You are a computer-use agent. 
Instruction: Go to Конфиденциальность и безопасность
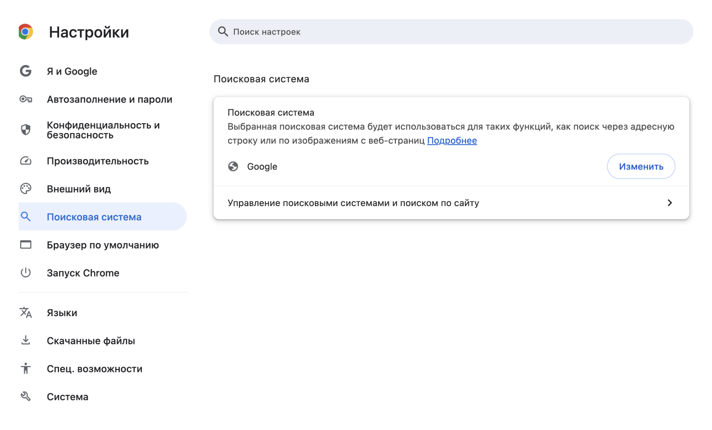103,130
